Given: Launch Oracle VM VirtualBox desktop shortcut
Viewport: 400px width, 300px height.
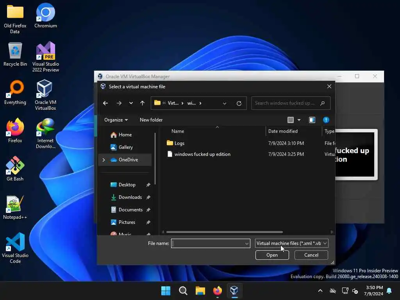Looking at the screenshot, I should [x=45, y=95].
